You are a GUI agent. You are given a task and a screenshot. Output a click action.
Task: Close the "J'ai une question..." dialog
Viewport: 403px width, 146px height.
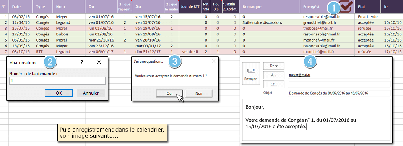(x=214, y=61)
